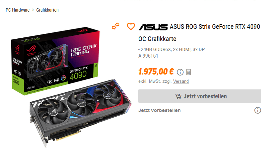Click the orange product compare arrows icon
273x153 pixels.
pos(116,26)
